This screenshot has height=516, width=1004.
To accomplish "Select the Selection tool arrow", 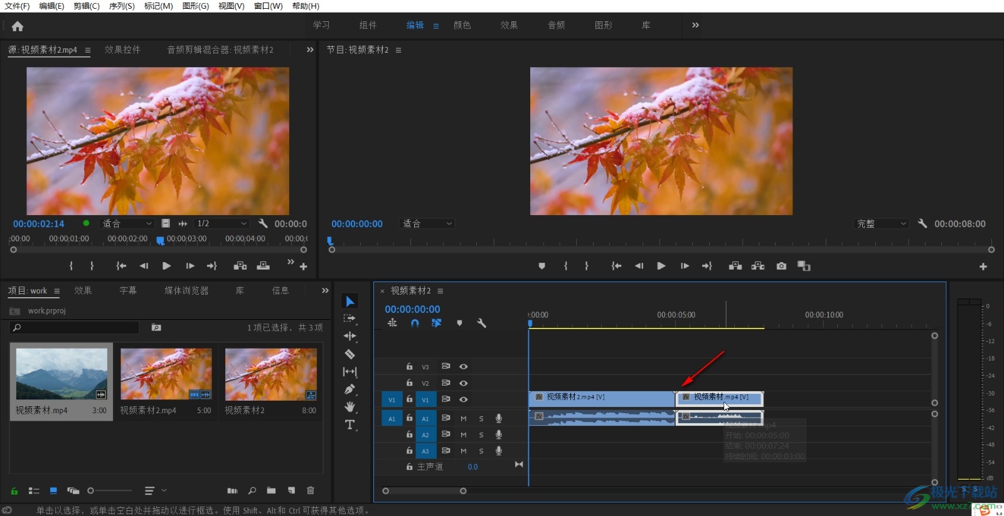I will pos(350,302).
